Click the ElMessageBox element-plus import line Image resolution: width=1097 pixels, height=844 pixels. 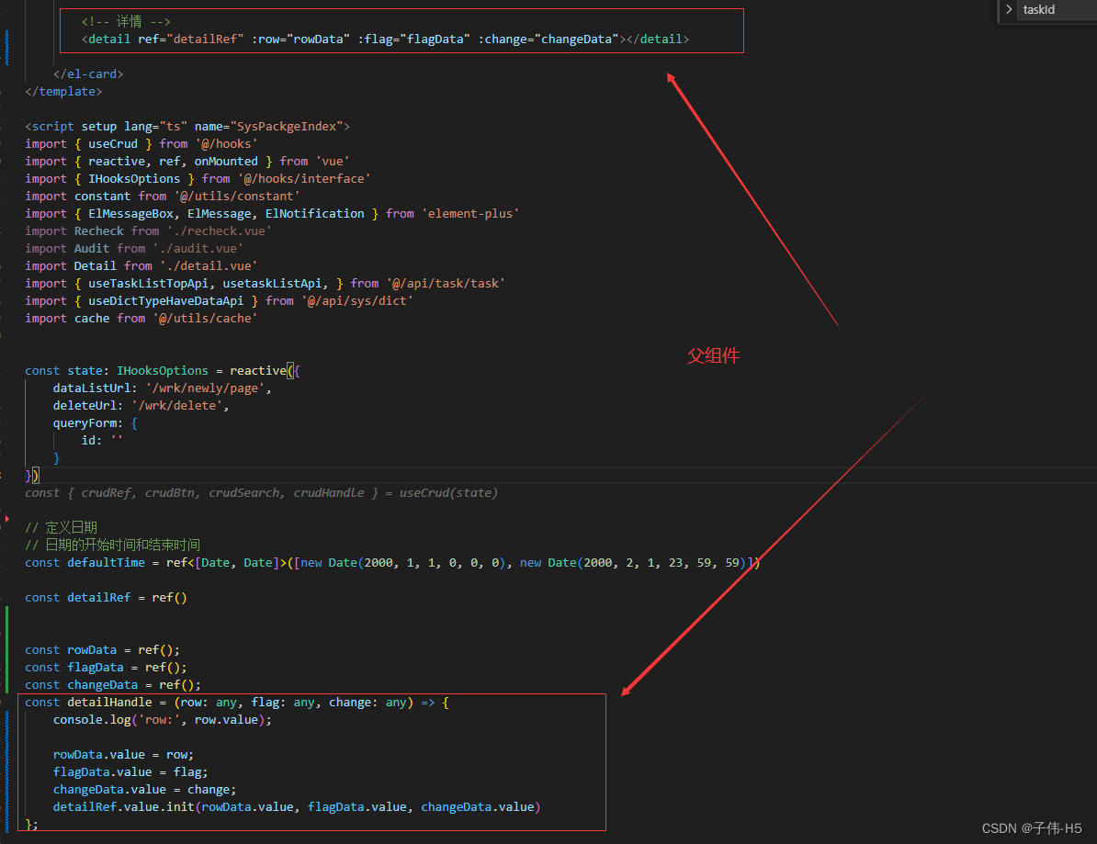pos(272,213)
